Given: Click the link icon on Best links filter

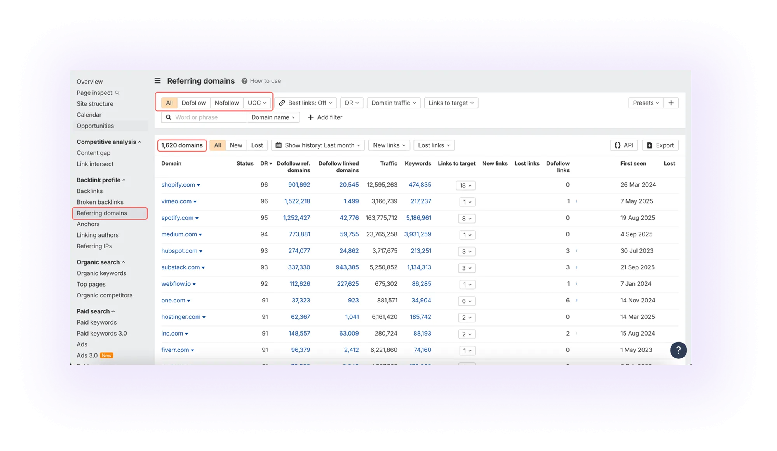Looking at the screenshot, I should 282,103.
